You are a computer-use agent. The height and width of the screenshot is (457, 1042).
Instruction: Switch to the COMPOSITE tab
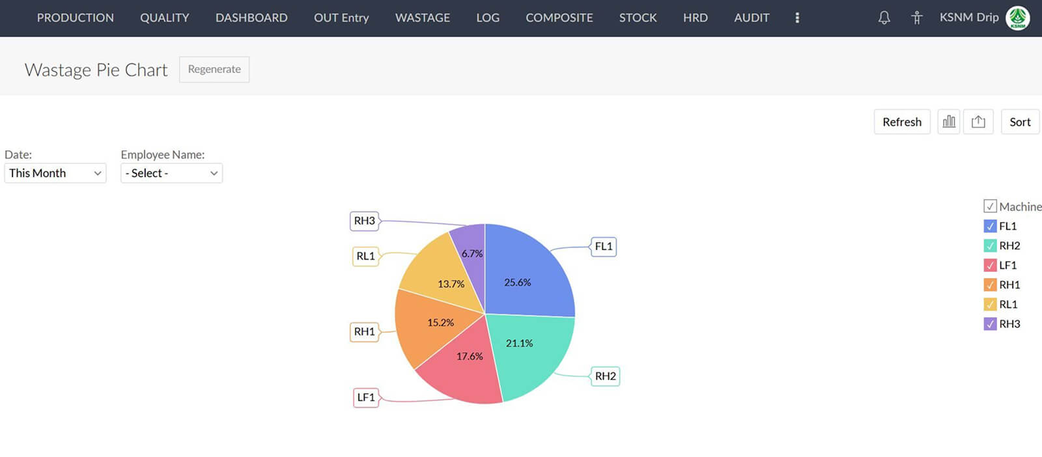559,18
